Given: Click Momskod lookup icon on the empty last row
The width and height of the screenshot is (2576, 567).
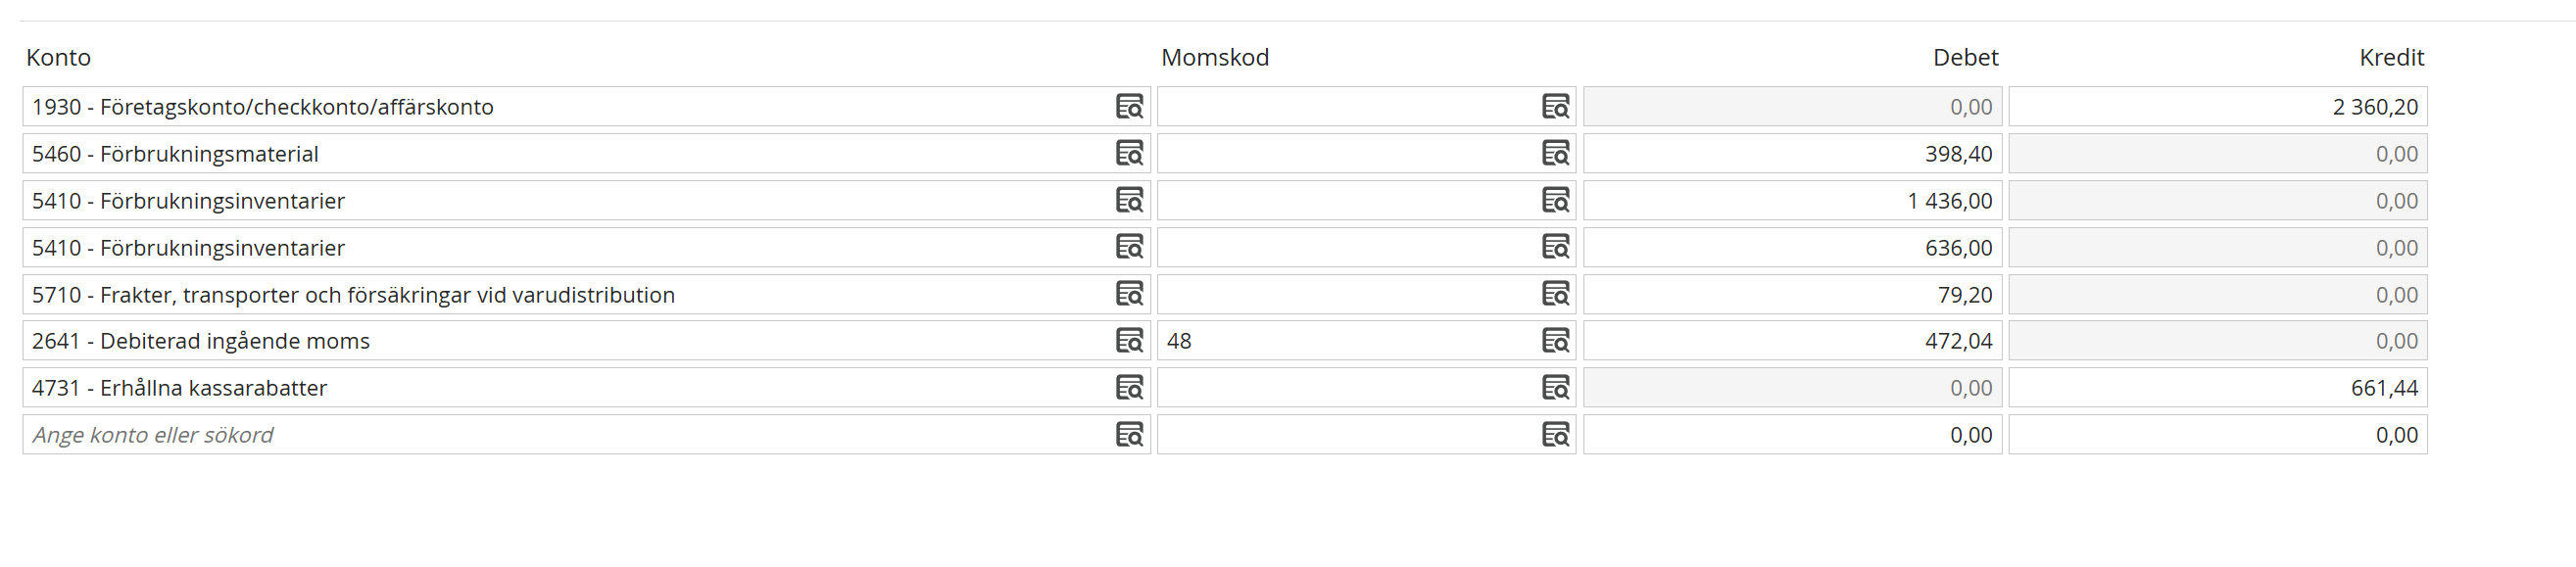Looking at the screenshot, I should click(x=1555, y=435).
